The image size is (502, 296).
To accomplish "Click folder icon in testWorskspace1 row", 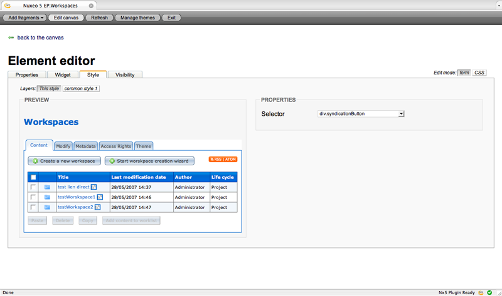I will click(x=48, y=197).
